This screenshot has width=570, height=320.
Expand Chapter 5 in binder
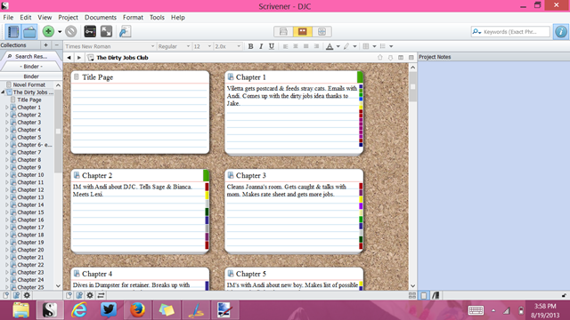point(6,138)
